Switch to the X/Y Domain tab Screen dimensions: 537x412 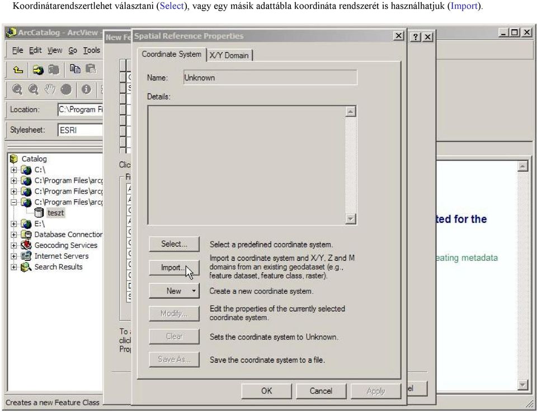pyautogui.click(x=229, y=55)
